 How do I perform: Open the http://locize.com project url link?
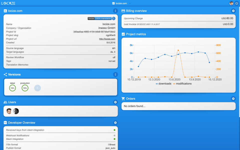(107, 39)
